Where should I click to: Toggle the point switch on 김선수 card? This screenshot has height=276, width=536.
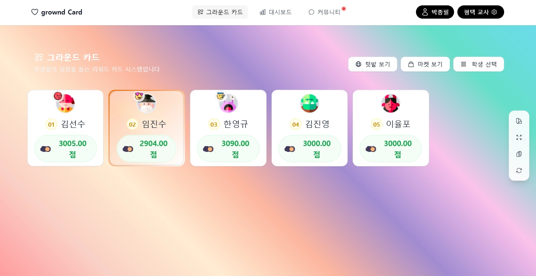click(x=46, y=149)
